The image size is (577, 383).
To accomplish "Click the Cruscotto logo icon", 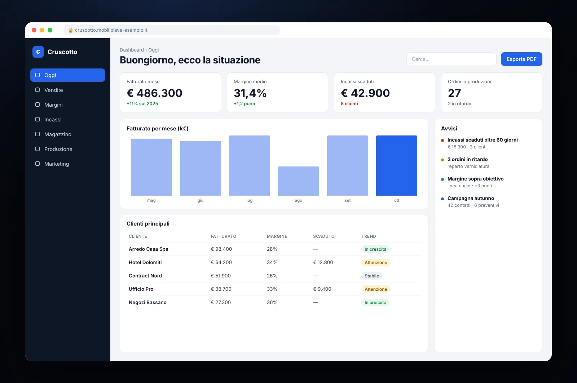I will pyautogui.click(x=38, y=52).
